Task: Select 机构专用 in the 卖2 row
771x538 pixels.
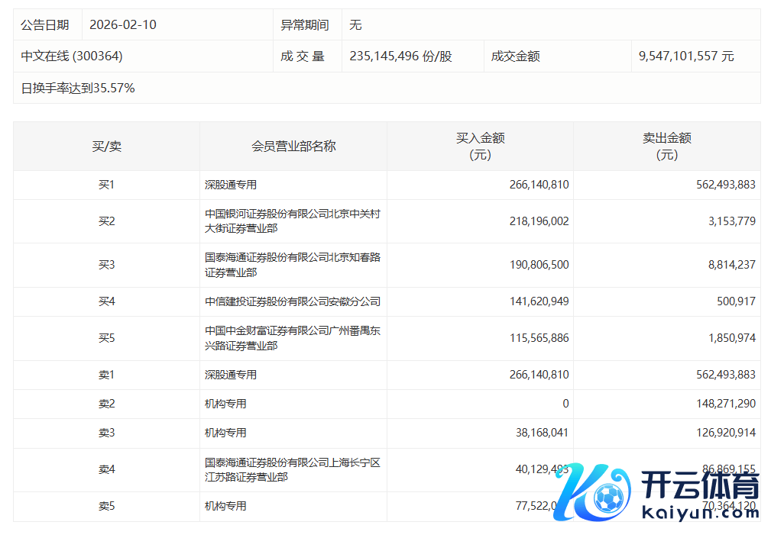Action: tap(225, 404)
